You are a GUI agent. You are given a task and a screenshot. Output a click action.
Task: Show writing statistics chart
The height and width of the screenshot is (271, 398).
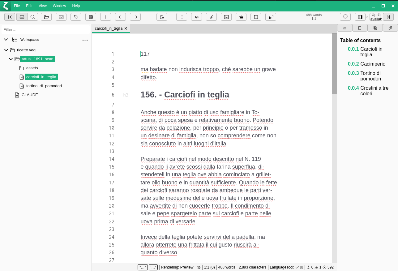61,17
